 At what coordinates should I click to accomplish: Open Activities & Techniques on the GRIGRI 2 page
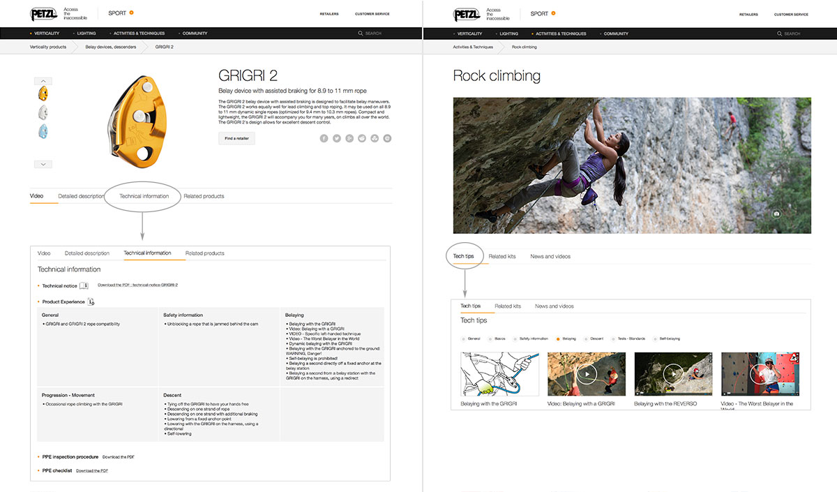pos(139,33)
